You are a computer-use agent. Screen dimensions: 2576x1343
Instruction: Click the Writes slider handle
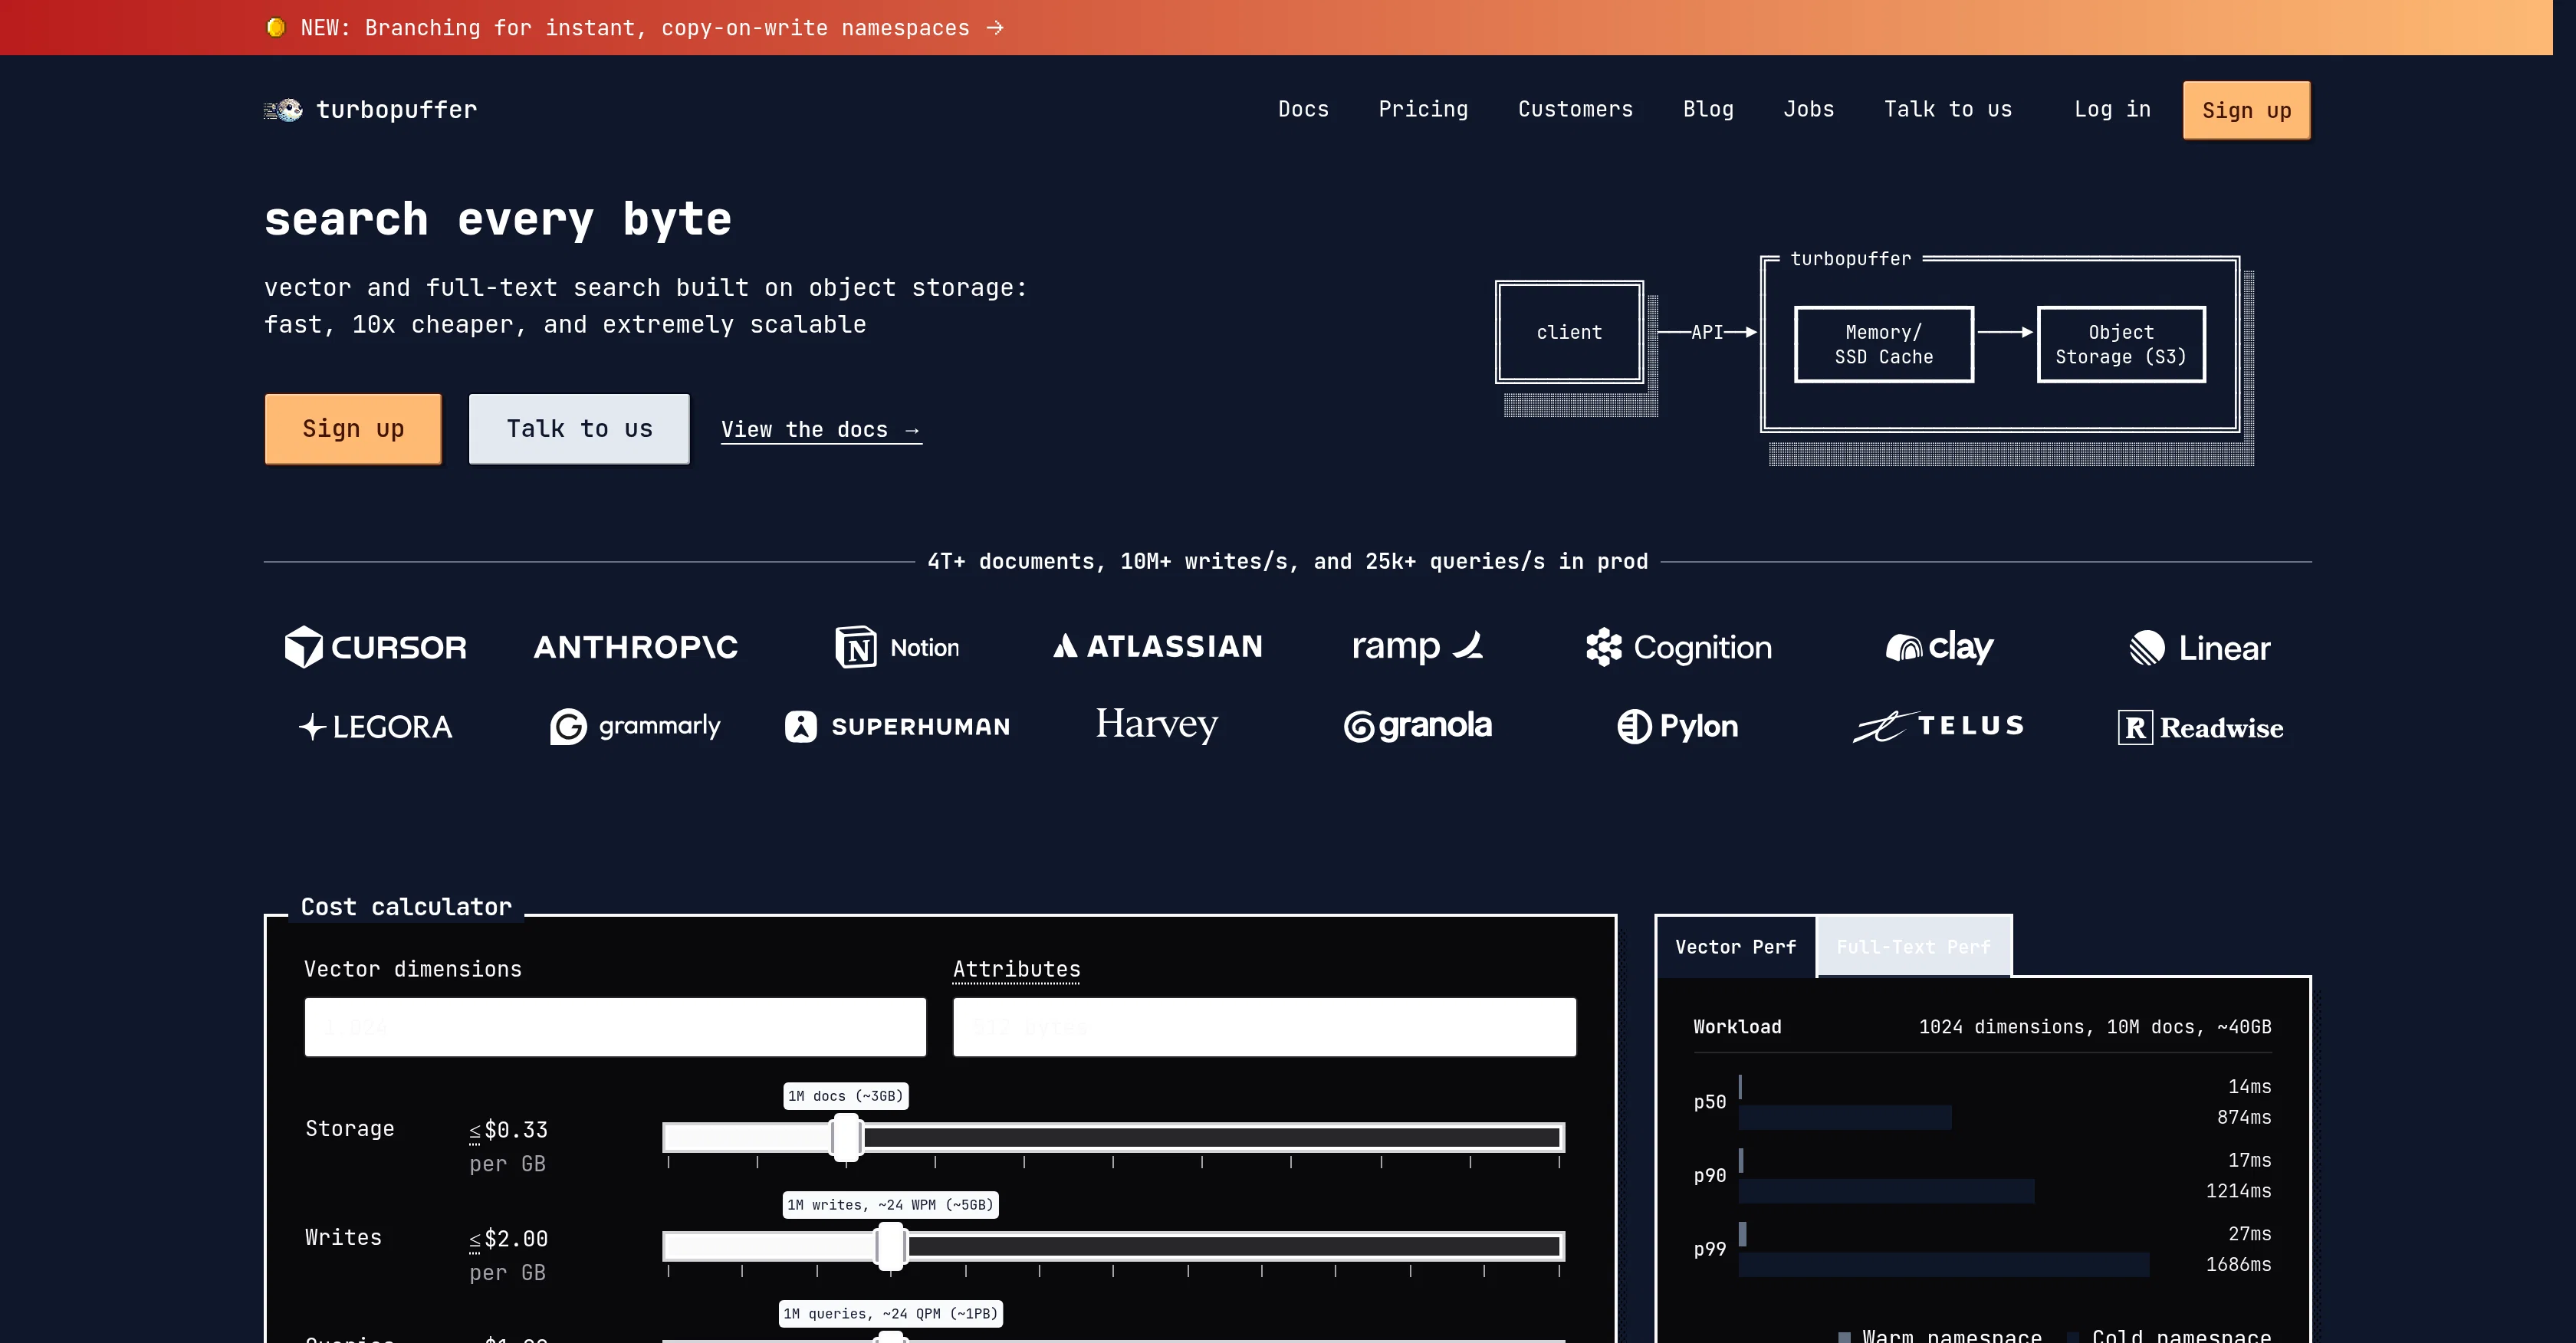tap(890, 1247)
